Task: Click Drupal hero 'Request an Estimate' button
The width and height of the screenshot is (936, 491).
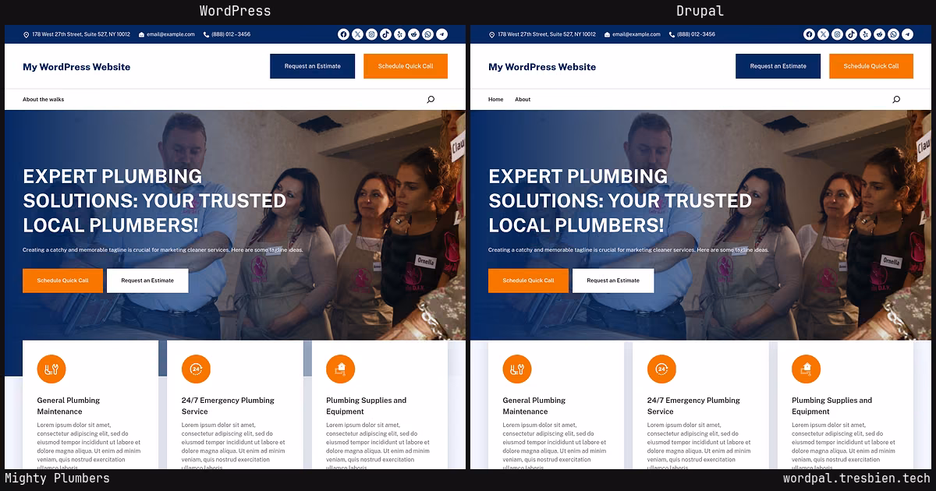Action: 613,281
